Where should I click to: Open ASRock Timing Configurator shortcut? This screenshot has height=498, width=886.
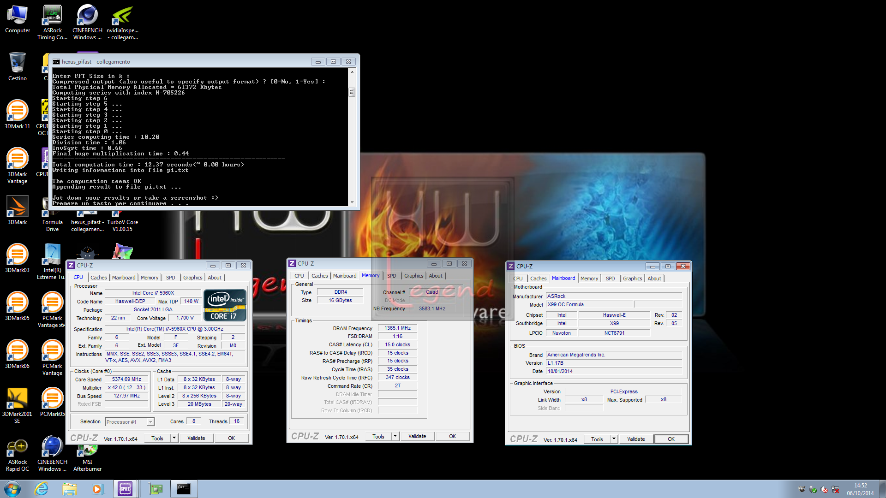tap(53, 22)
